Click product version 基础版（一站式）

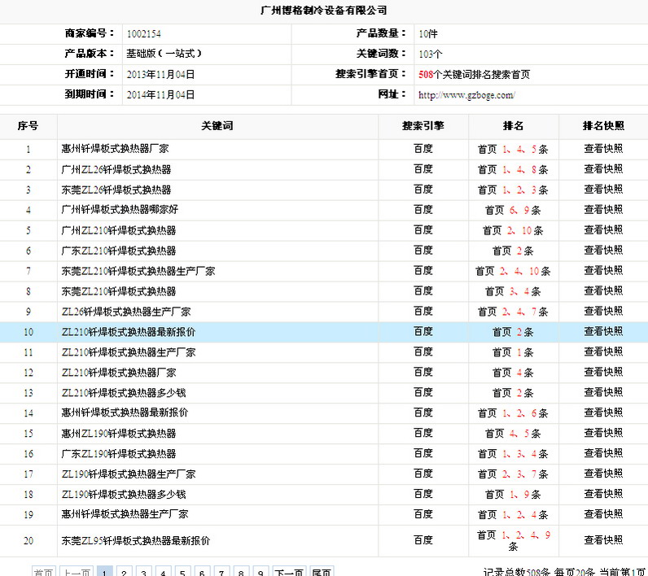[x=164, y=54]
